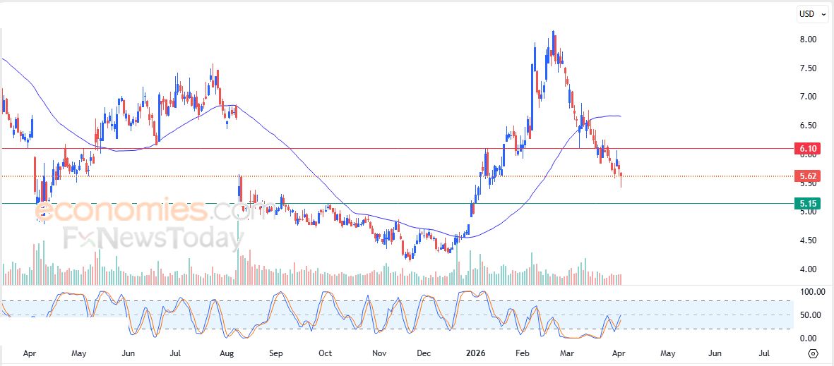The width and height of the screenshot is (834, 366).
Task: Click the 4.50 price axis value
Action: (x=808, y=240)
